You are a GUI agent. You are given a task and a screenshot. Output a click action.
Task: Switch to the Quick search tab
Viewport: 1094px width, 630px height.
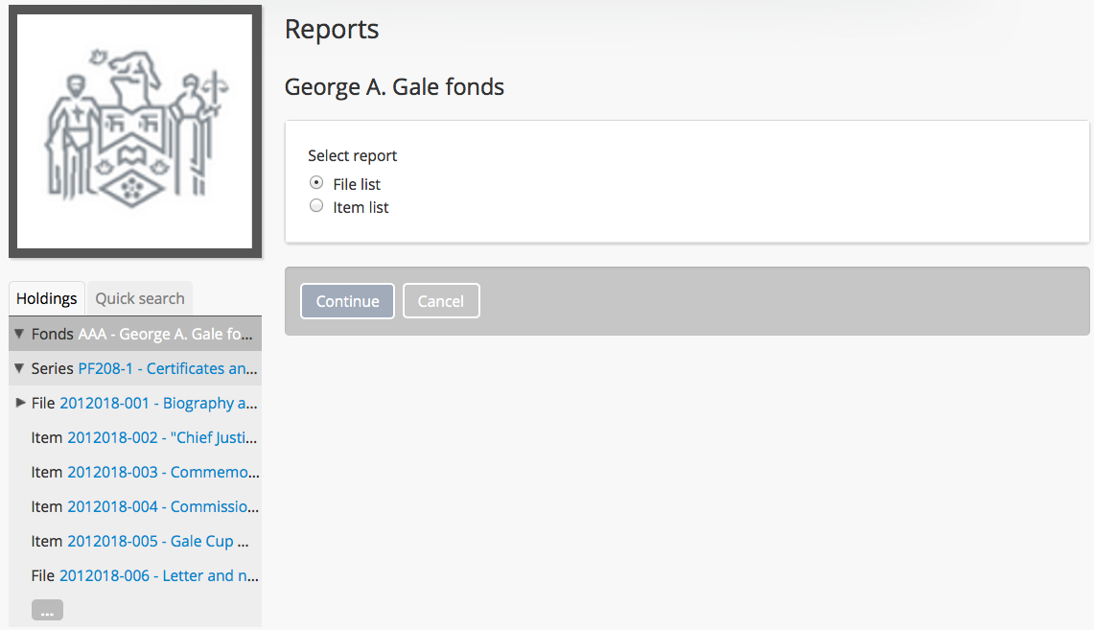139,298
